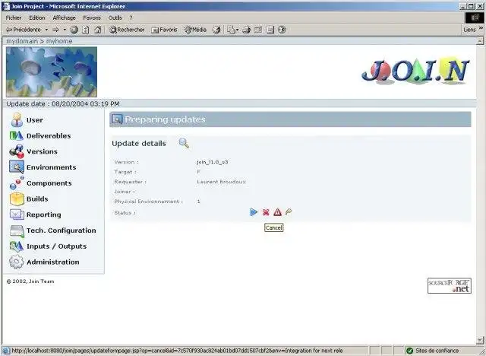Open the Environments section icon
486x356 pixels.
click(17, 167)
